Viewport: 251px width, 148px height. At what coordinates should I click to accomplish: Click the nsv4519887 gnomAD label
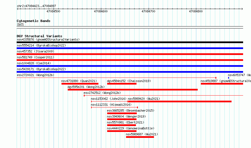click(226, 81)
